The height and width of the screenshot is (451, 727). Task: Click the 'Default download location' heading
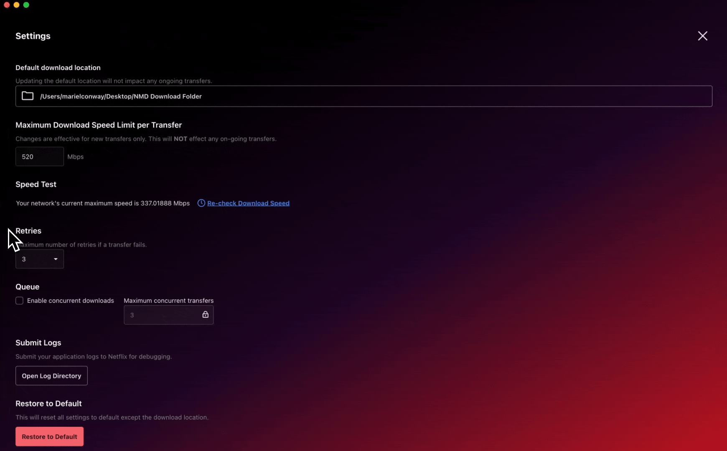point(58,68)
